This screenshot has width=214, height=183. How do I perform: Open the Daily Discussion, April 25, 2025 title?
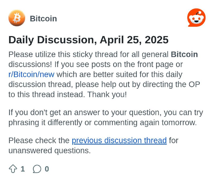coord(89,40)
